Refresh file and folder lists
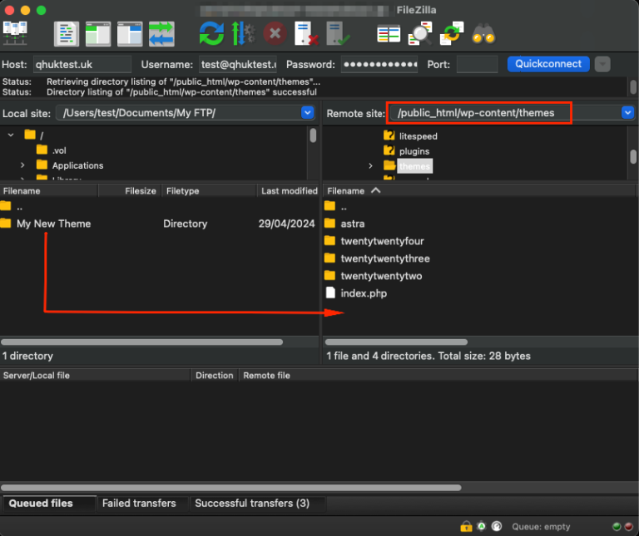 click(x=211, y=33)
